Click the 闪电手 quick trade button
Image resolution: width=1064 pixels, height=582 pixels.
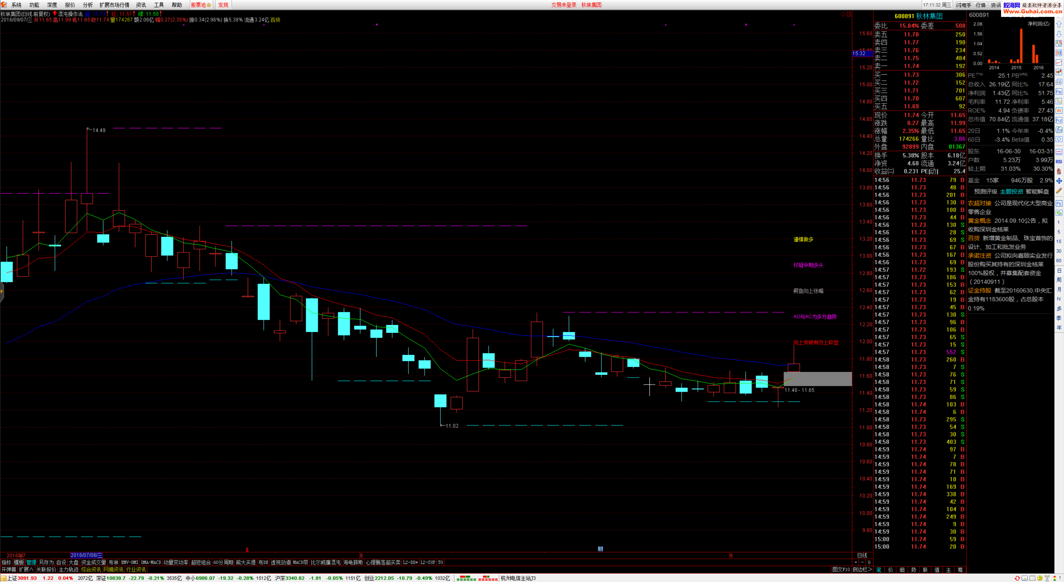point(964,5)
